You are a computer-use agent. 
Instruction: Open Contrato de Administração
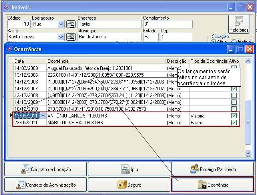pos(45,185)
